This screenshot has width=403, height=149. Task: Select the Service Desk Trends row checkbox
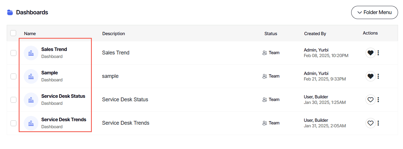click(13, 123)
